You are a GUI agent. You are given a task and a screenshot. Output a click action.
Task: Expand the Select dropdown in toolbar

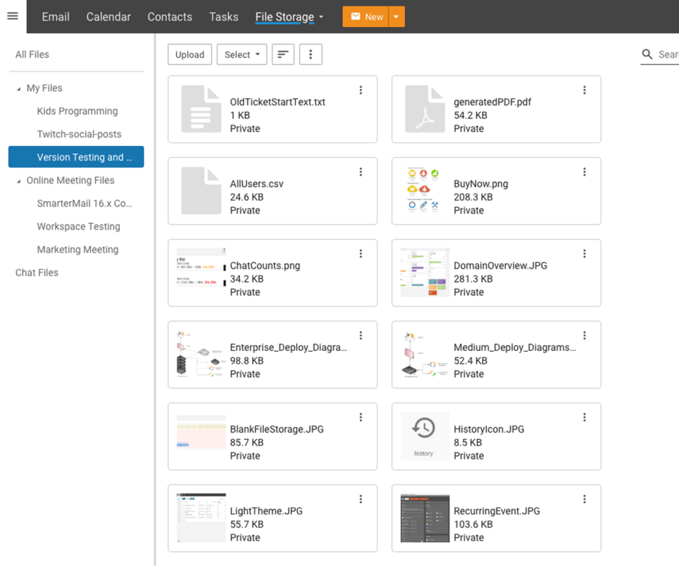241,54
